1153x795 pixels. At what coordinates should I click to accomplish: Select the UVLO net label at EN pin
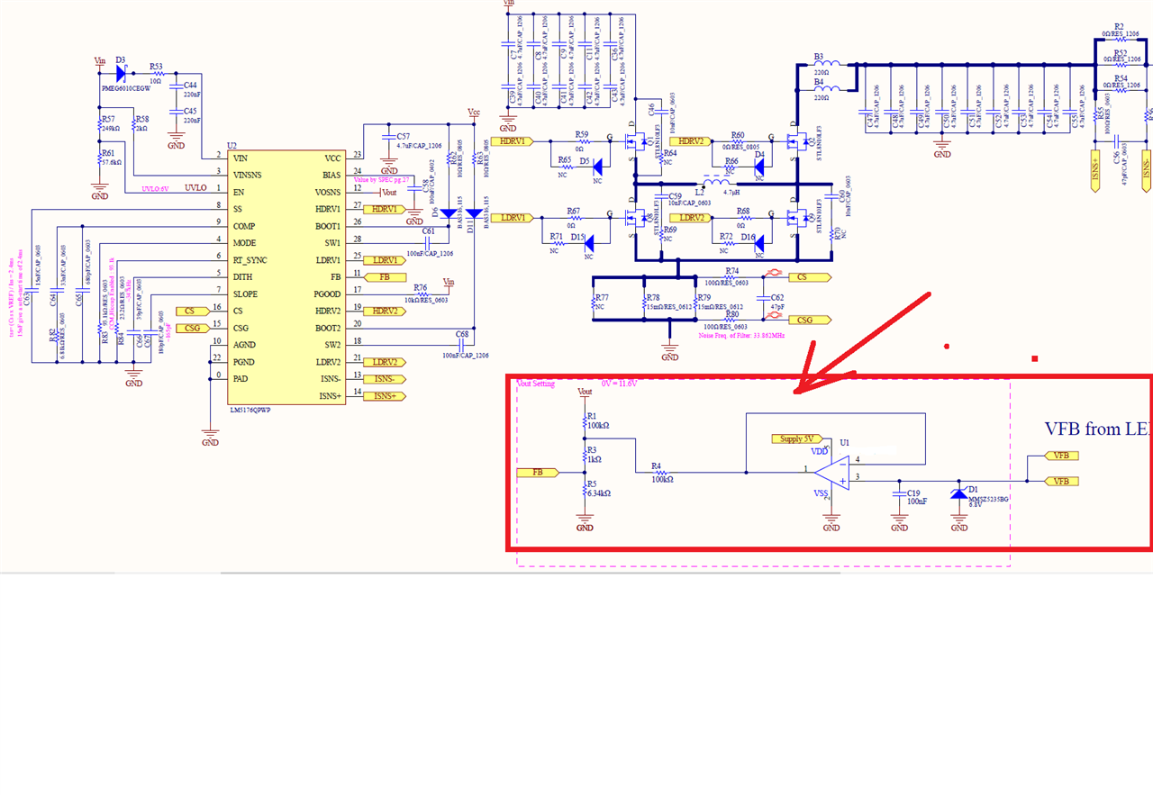(x=195, y=187)
